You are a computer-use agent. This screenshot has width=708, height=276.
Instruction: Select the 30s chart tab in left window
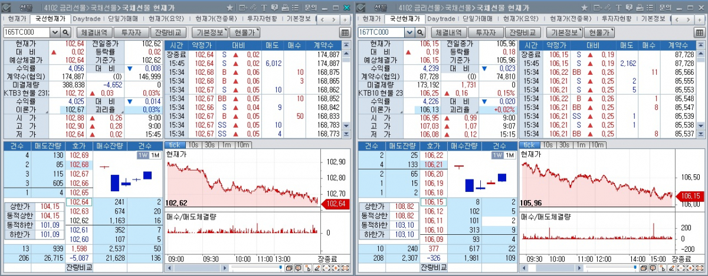point(209,145)
